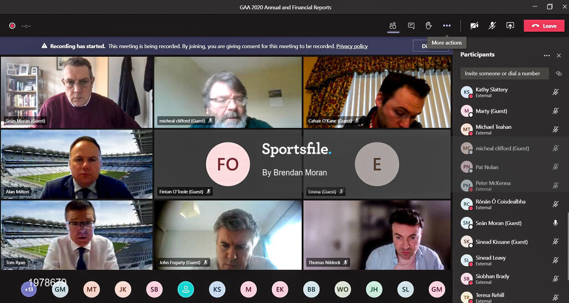Copy meeting join link icon
Viewport: 569px width, 303px height.
click(558, 73)
